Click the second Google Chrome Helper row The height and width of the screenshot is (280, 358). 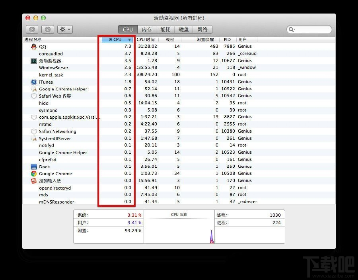tap(179, 152)
